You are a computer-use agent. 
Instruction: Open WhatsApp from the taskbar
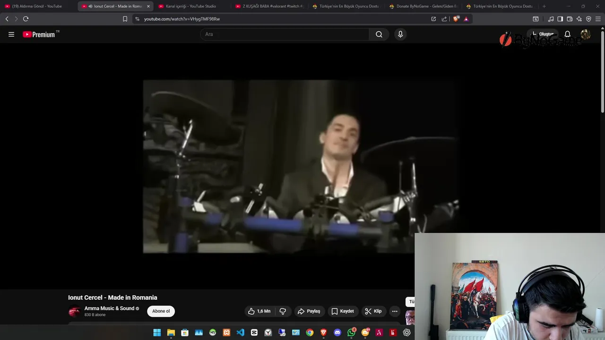coord(351,332)
